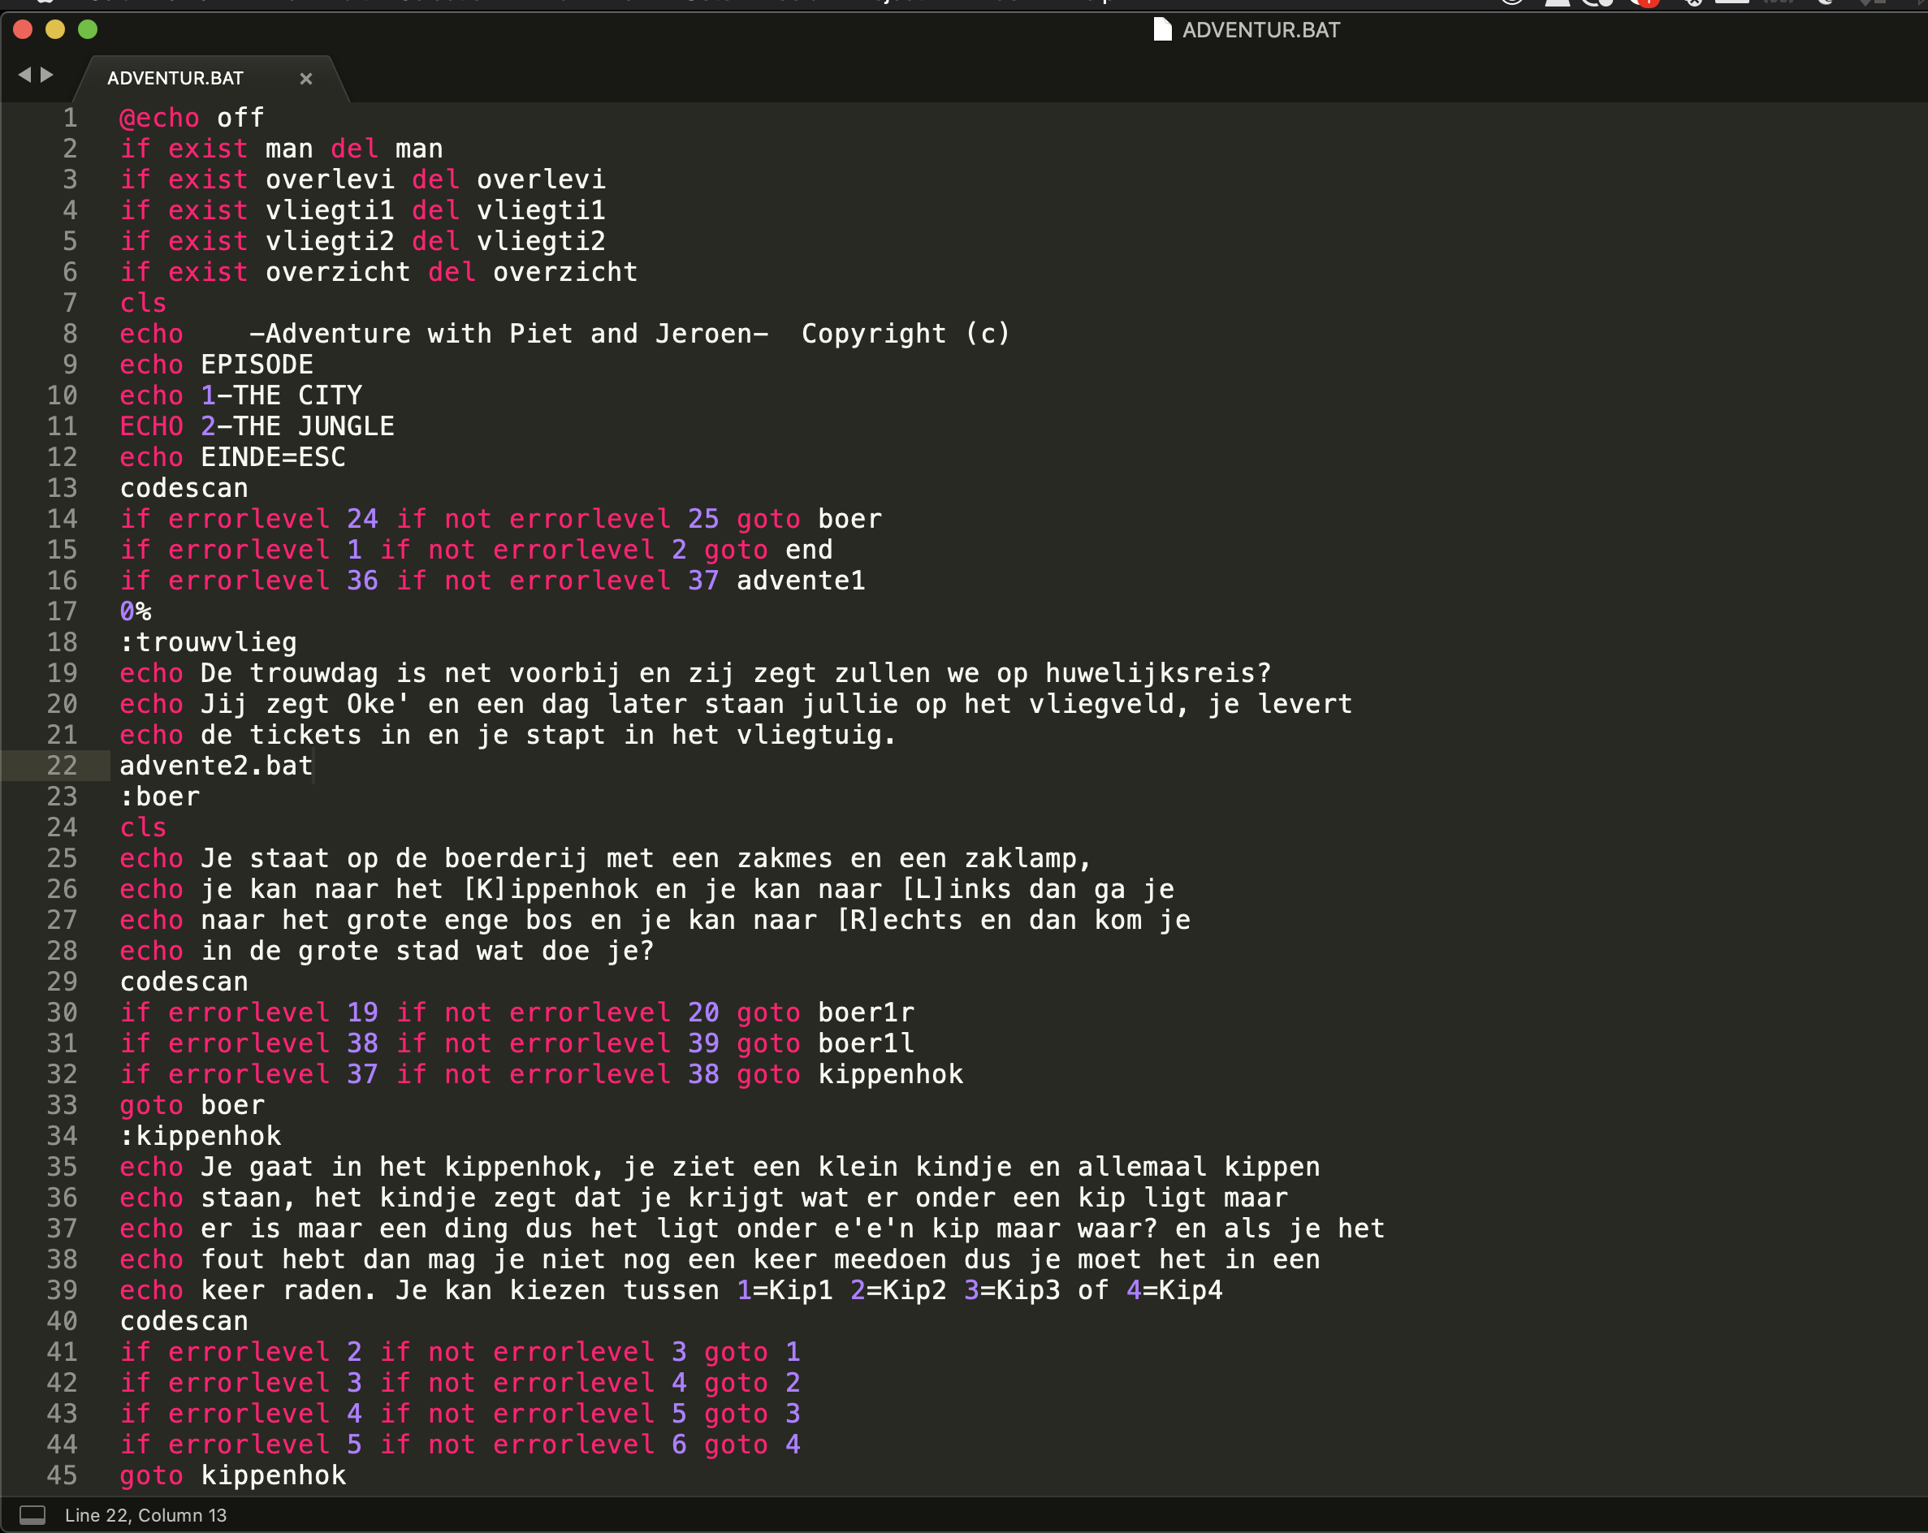Click the yellow minimize window button

pyautogui.click(x=55, y=29)
